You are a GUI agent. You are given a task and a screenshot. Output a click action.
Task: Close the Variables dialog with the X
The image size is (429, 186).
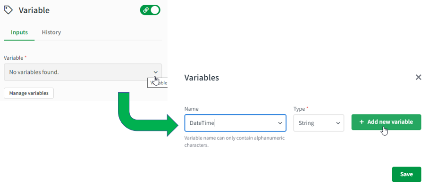coord(418,77)
